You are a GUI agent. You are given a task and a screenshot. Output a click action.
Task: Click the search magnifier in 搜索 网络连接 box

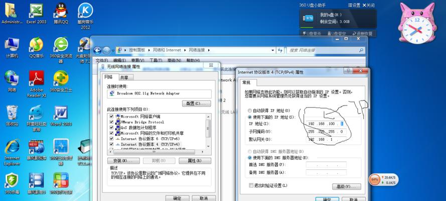click(361, 50)
